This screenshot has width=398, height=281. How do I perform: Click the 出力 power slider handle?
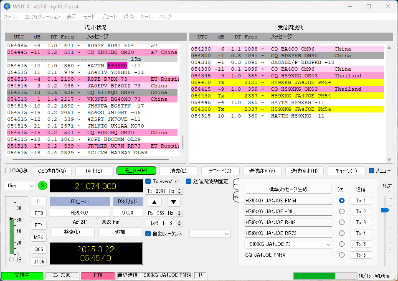pyautogui.click(x=385, y=210)
